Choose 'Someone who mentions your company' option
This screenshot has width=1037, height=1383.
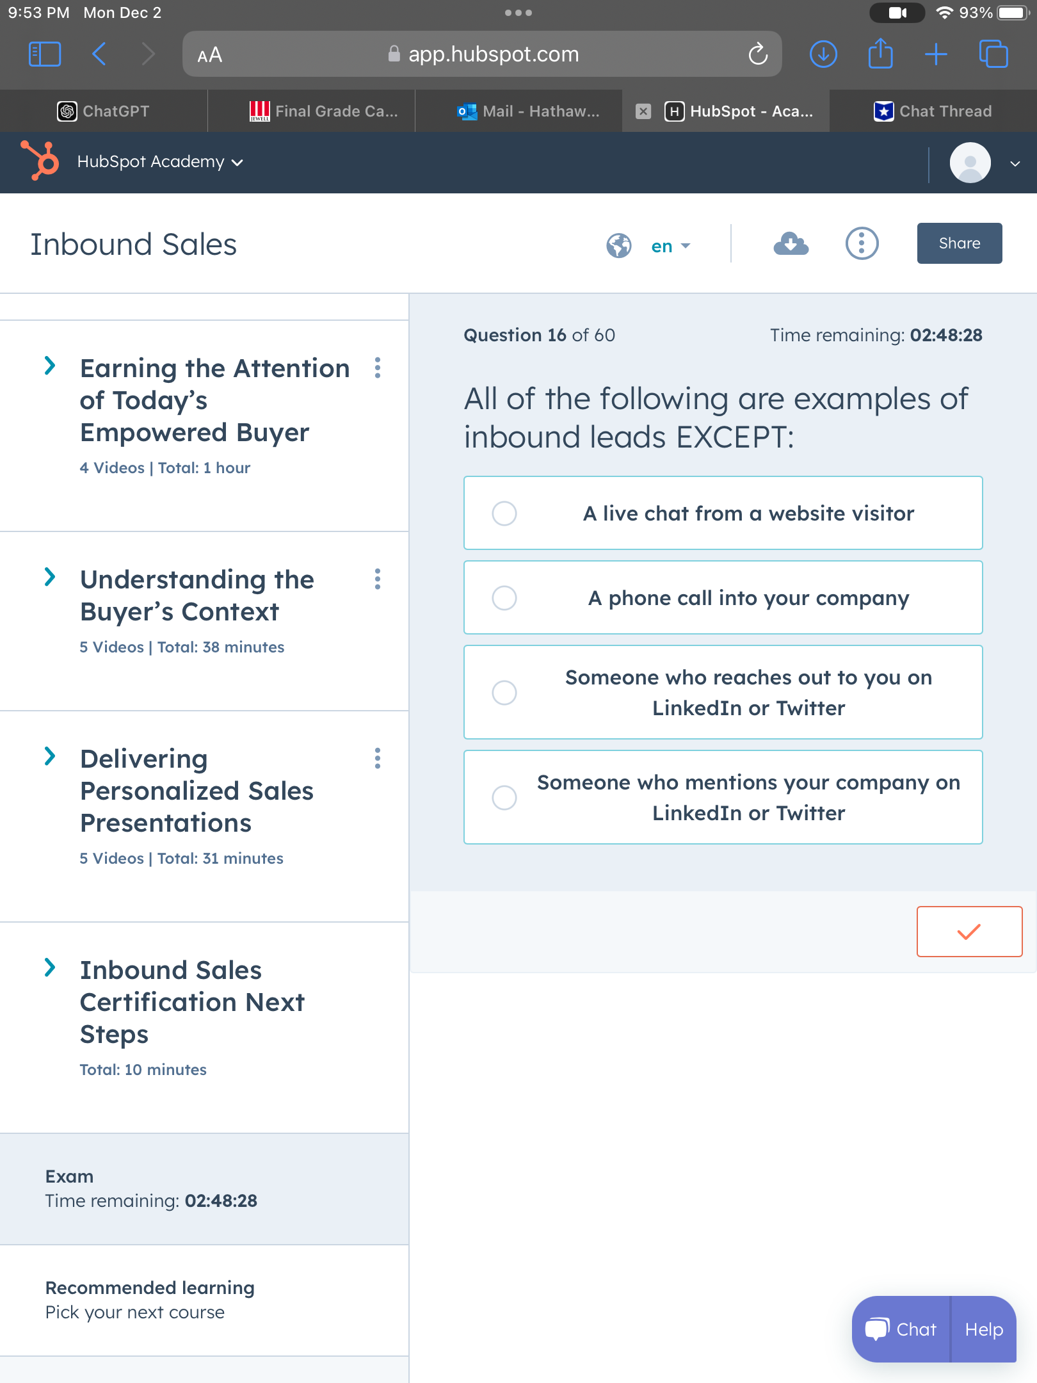pyautogui.click(x=504, y=798)
